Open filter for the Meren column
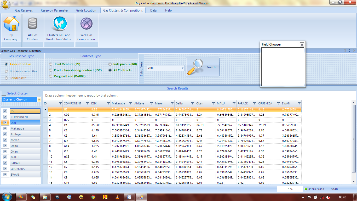This screenshot has width=357, height=201. [172, 103]
